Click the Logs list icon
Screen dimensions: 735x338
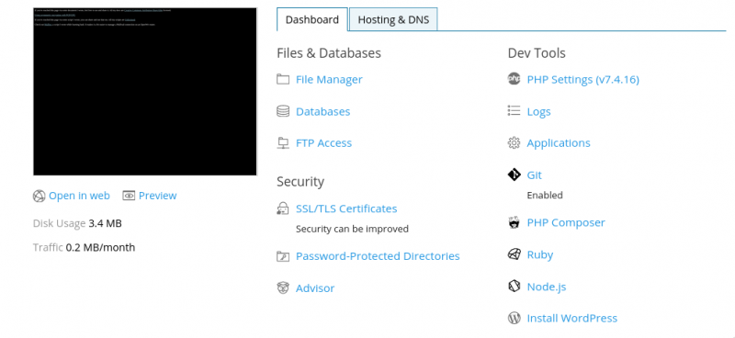[514, 111]
